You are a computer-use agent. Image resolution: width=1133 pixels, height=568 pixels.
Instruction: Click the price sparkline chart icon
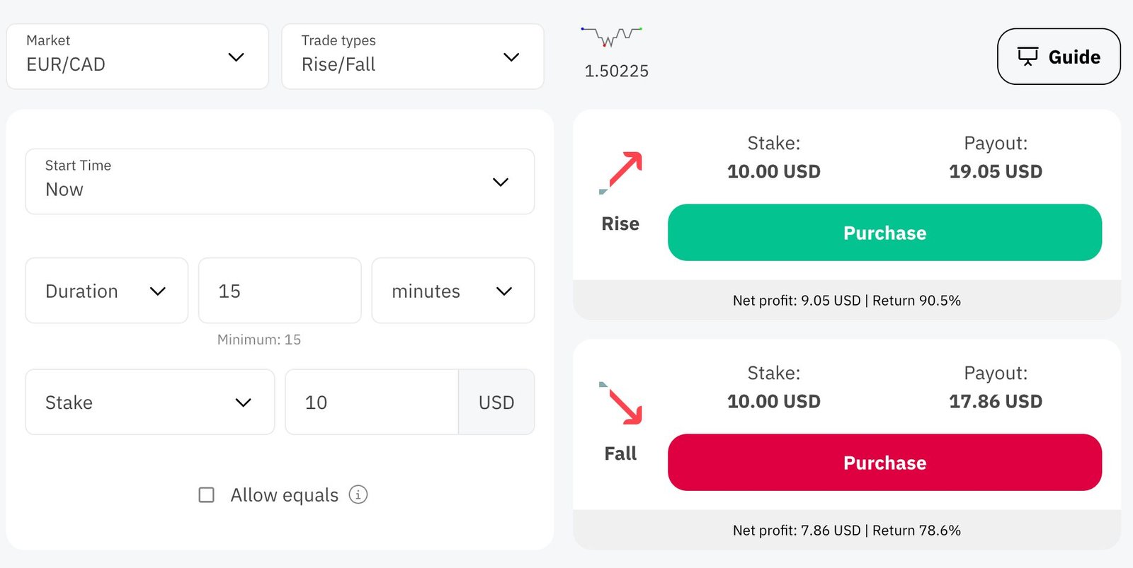(x=612, y=36)
